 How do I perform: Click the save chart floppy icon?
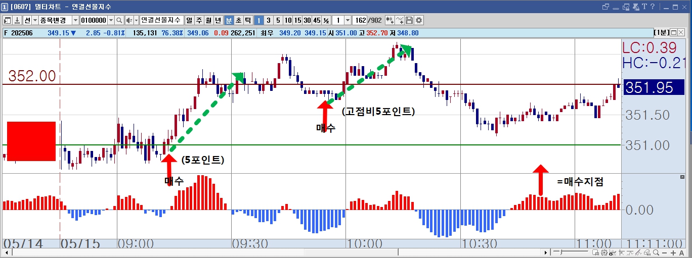click(x=409, y=20)
